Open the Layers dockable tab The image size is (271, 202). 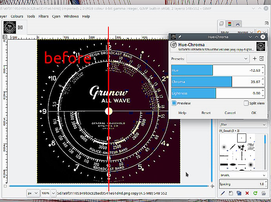pos(222,24)
